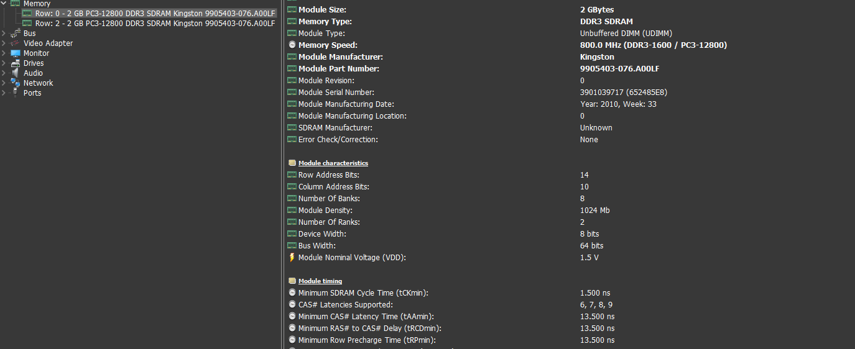
Task: Select the Module characteristics heading
Action: pyautogui.click(x=333, y=163)
